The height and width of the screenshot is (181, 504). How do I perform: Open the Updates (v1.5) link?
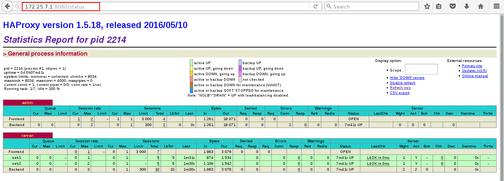pyautogui.click(x=474, y=71)
